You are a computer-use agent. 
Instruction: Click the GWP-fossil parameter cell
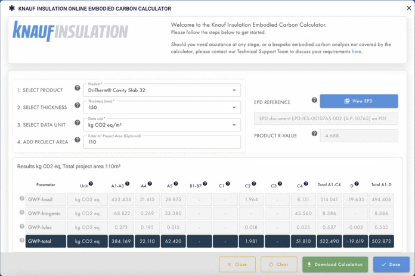pos(46,199)
